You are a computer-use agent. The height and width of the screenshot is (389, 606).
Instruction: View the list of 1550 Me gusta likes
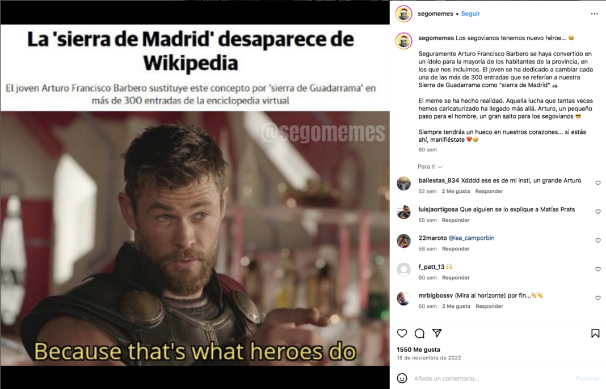418,350
